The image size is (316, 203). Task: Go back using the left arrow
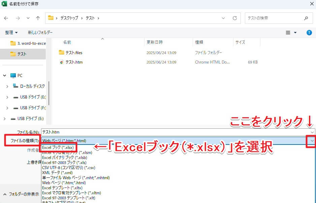(6, 18)
